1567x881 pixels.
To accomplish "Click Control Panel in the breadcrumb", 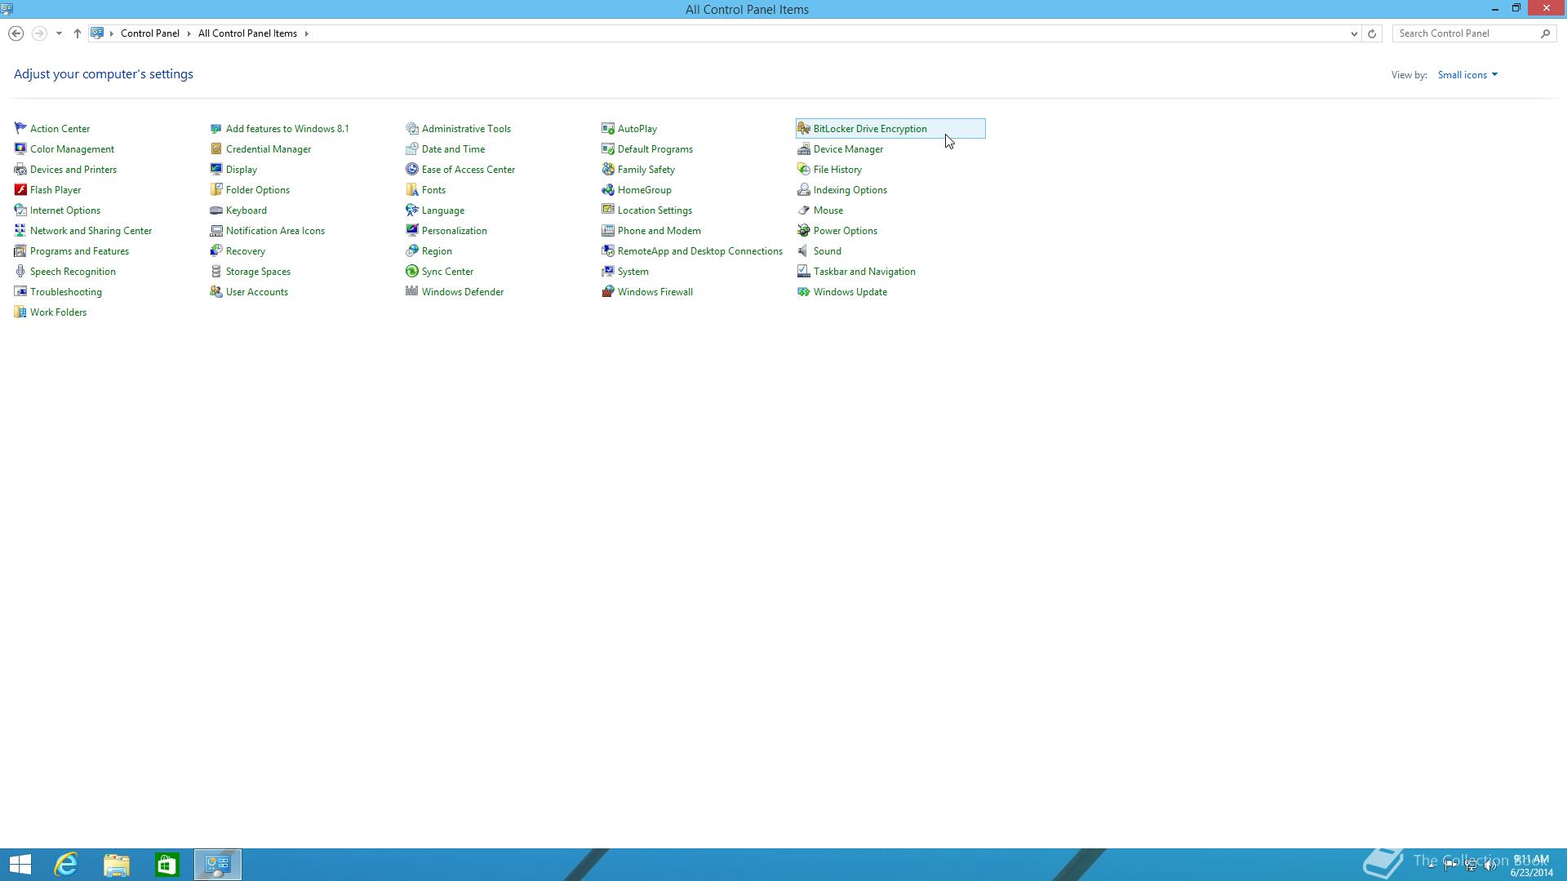I will [x=150, y=33].
